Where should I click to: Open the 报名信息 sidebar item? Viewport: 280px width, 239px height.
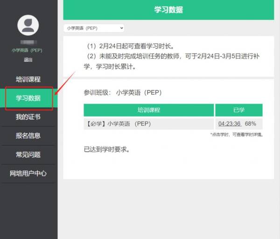click(28, 136)
